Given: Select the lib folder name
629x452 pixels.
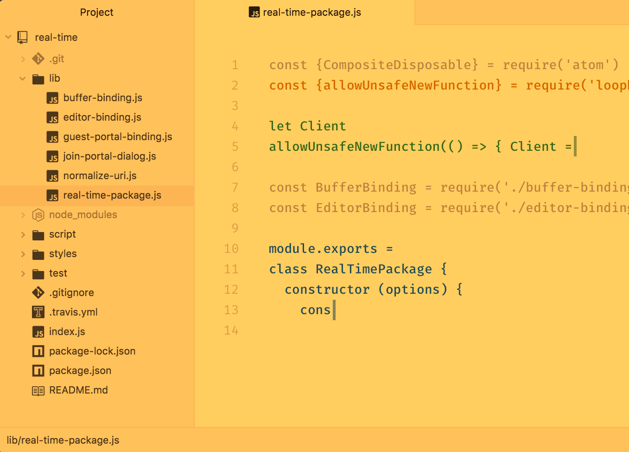Looking at the screenshot, I should 55,78.
